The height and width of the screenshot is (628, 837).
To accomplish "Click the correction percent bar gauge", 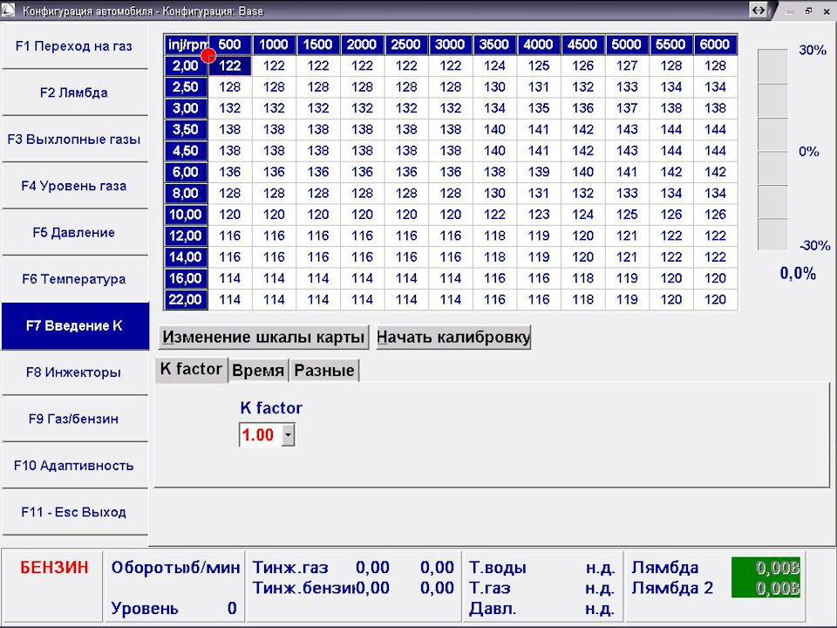I will [x=772, y=149].
